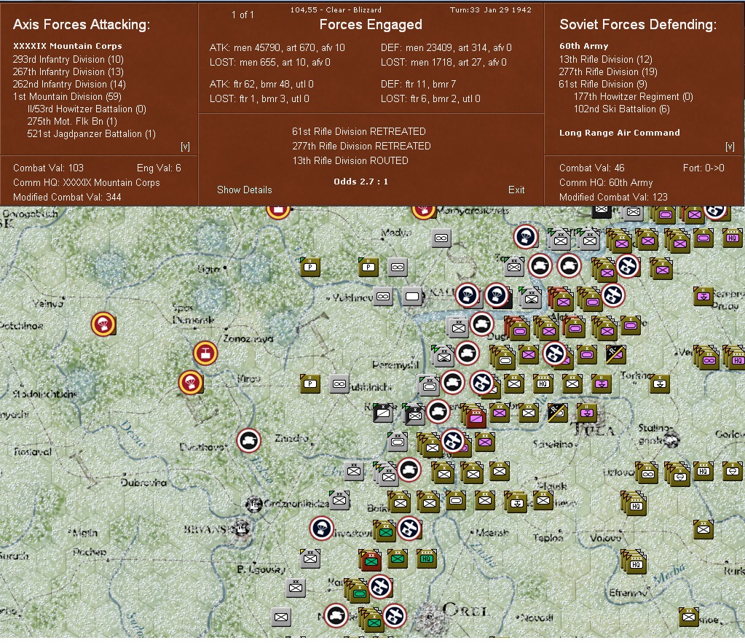Select the red circle marker above Zanoznaya
The width and height of the screenshot is (745, 643).
click(205, 354)
